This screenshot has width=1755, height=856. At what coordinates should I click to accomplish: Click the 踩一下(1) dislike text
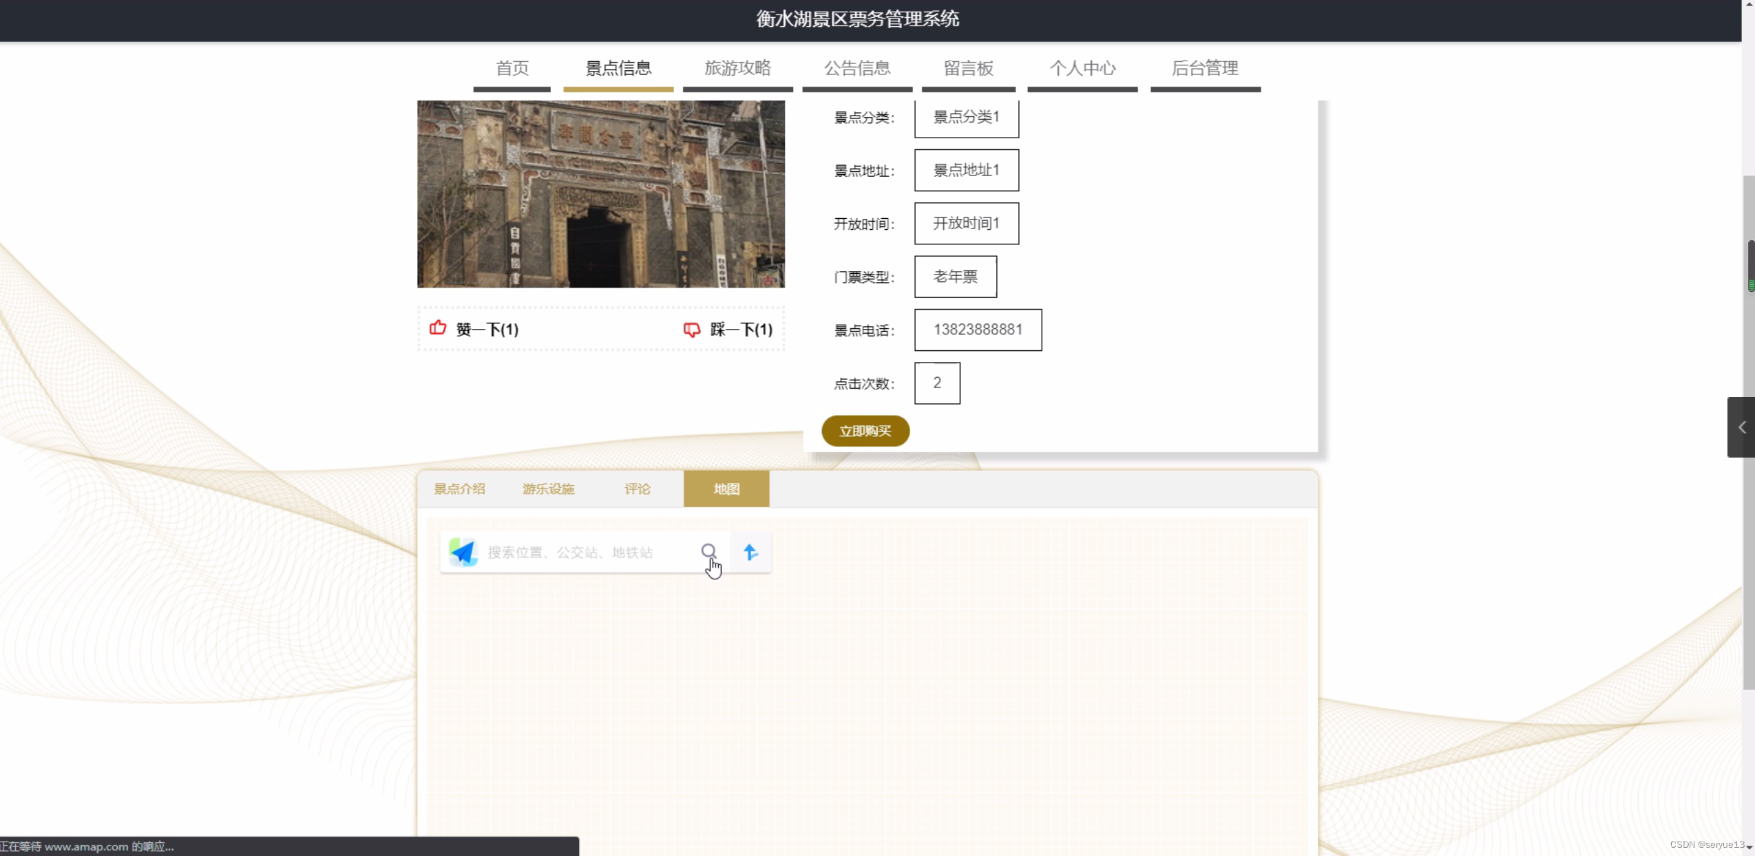coord(741,330)
